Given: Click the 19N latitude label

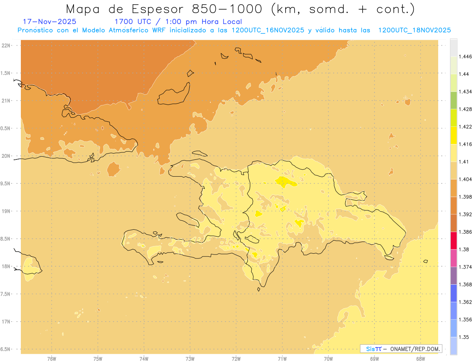Looking at the screenshot, I should click(x=6, y=211).
